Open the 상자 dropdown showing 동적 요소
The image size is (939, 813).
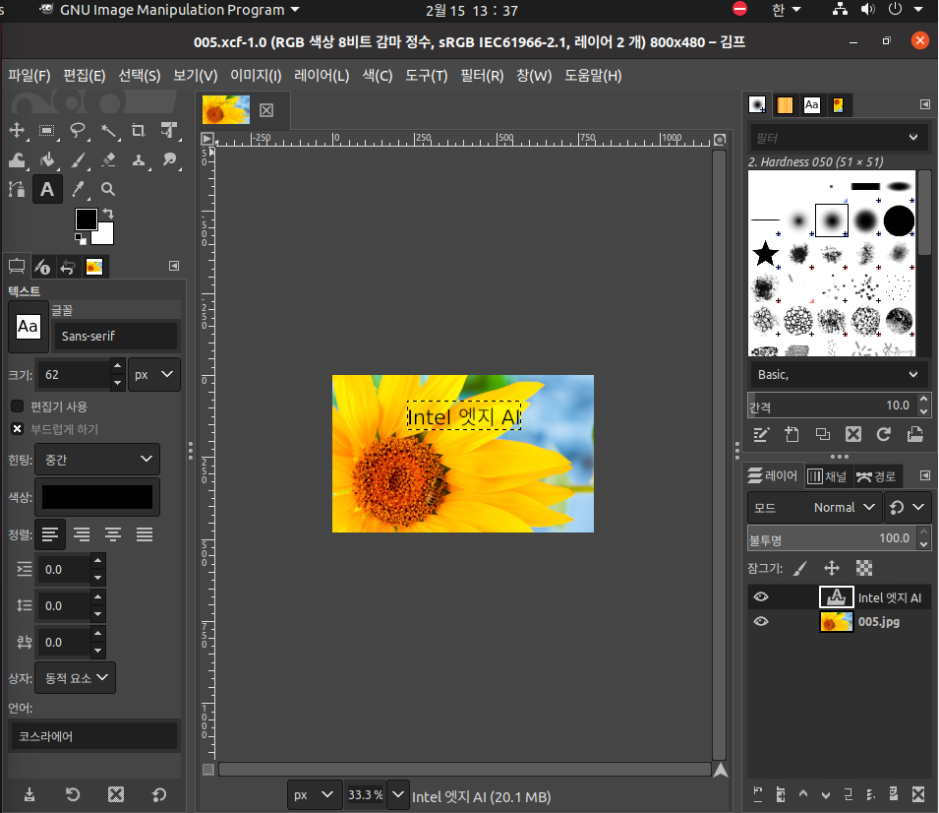75,677
